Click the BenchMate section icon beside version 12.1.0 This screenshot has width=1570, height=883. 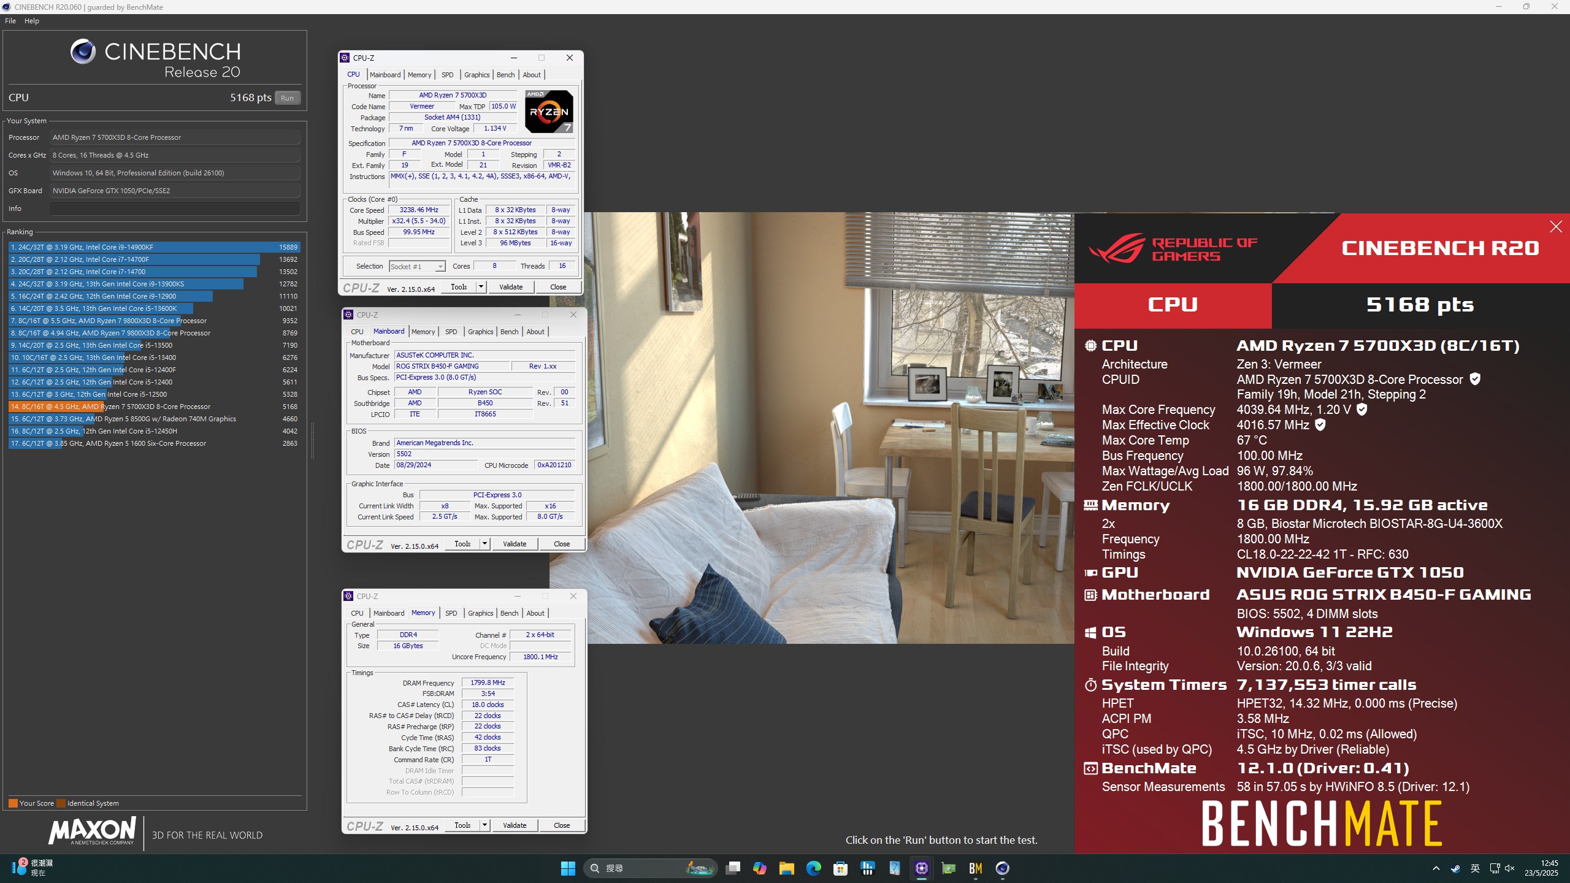[x=1090, y=769]
